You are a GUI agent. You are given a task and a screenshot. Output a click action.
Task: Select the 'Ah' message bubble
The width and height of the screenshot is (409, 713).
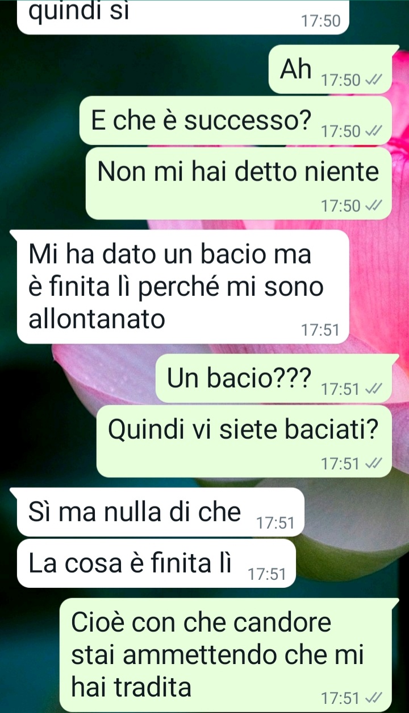(x=331, y=70)
